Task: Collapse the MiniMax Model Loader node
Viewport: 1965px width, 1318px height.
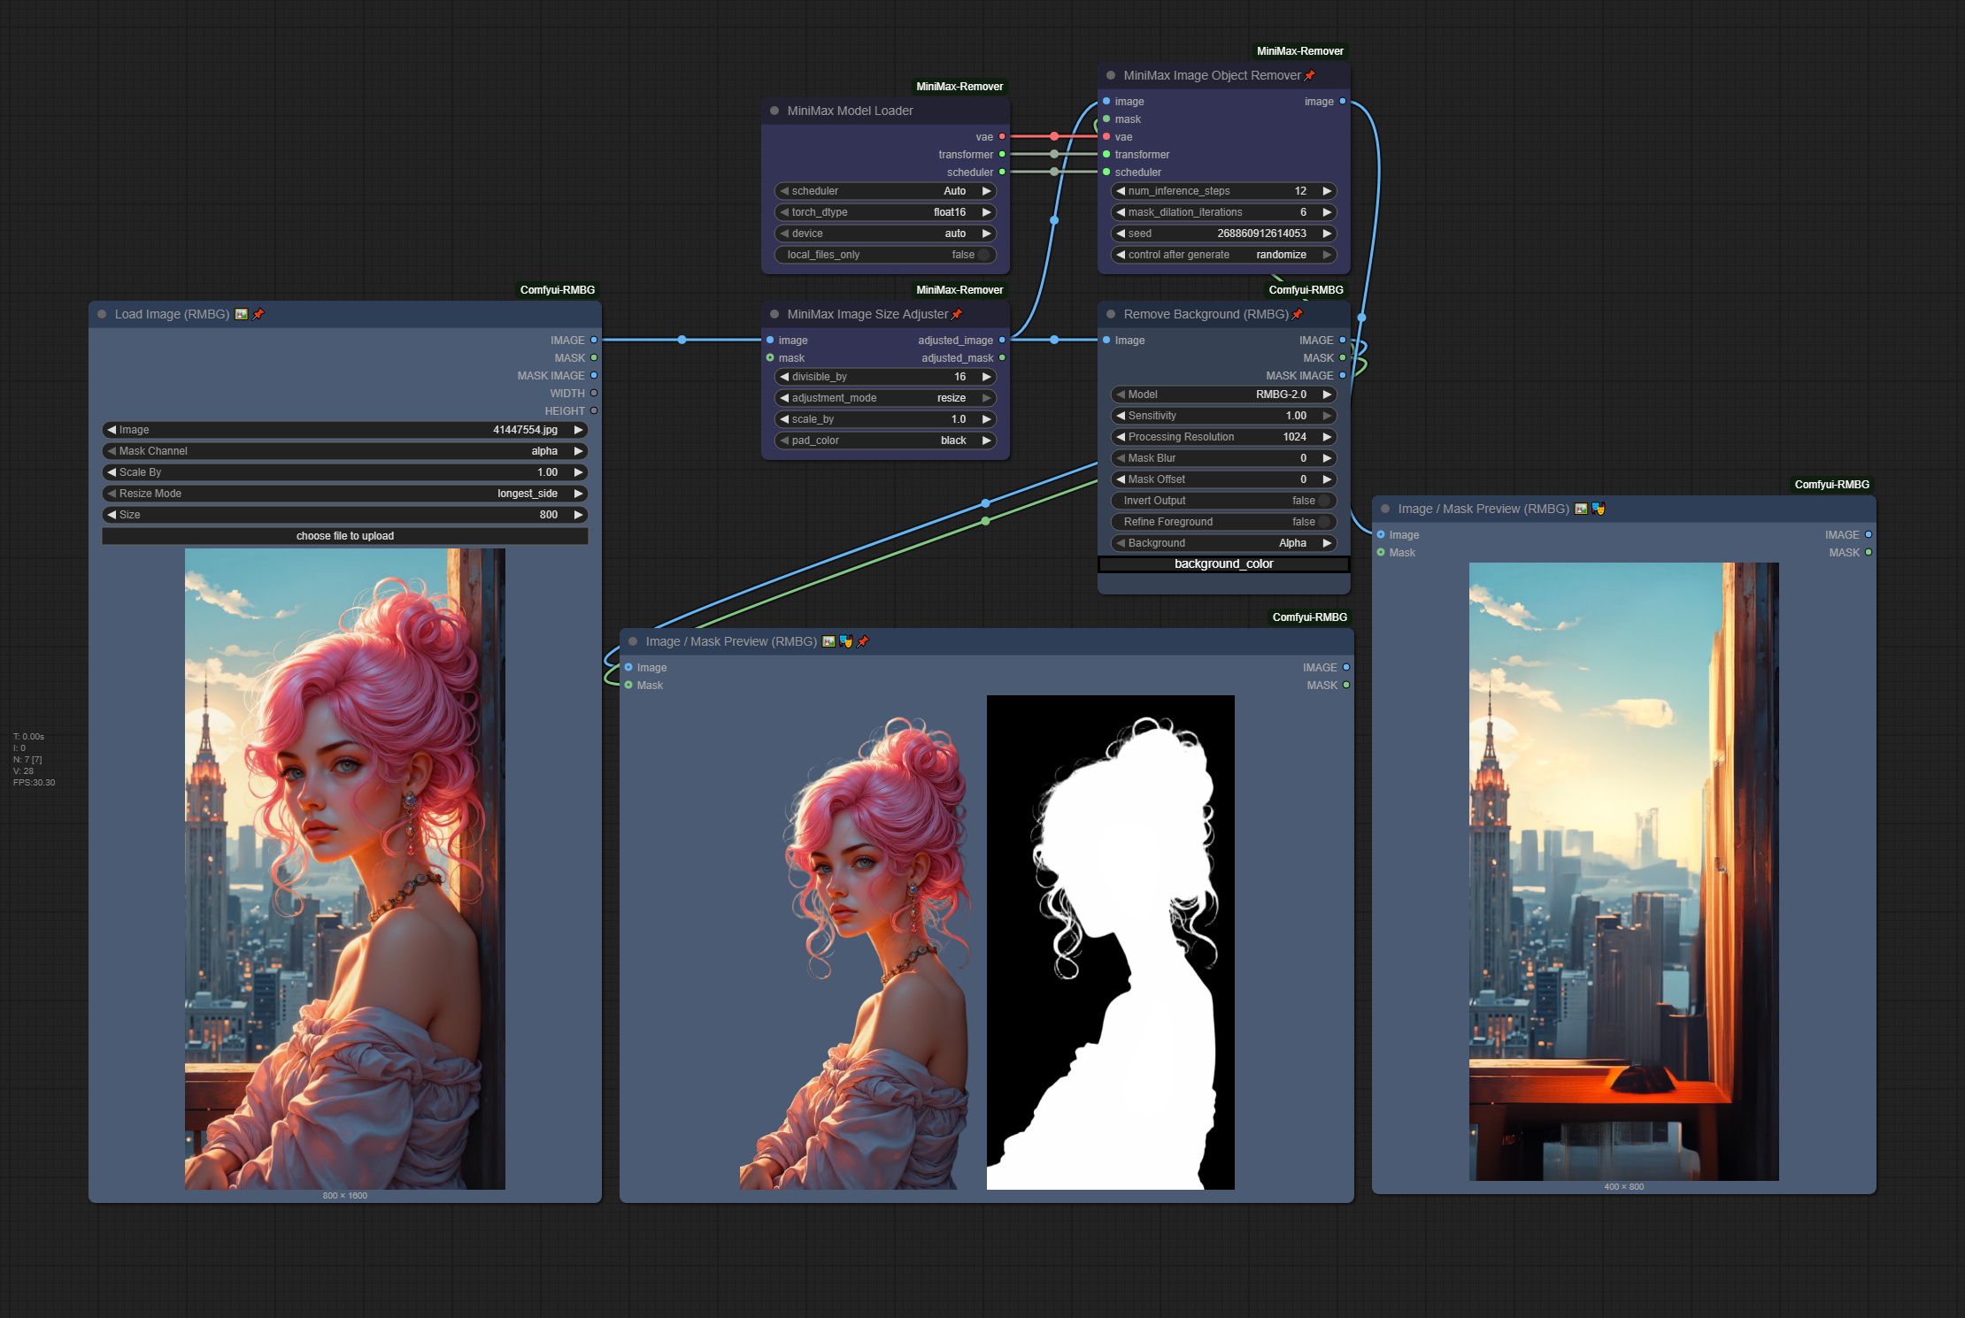Action: (x=775, y=111)
